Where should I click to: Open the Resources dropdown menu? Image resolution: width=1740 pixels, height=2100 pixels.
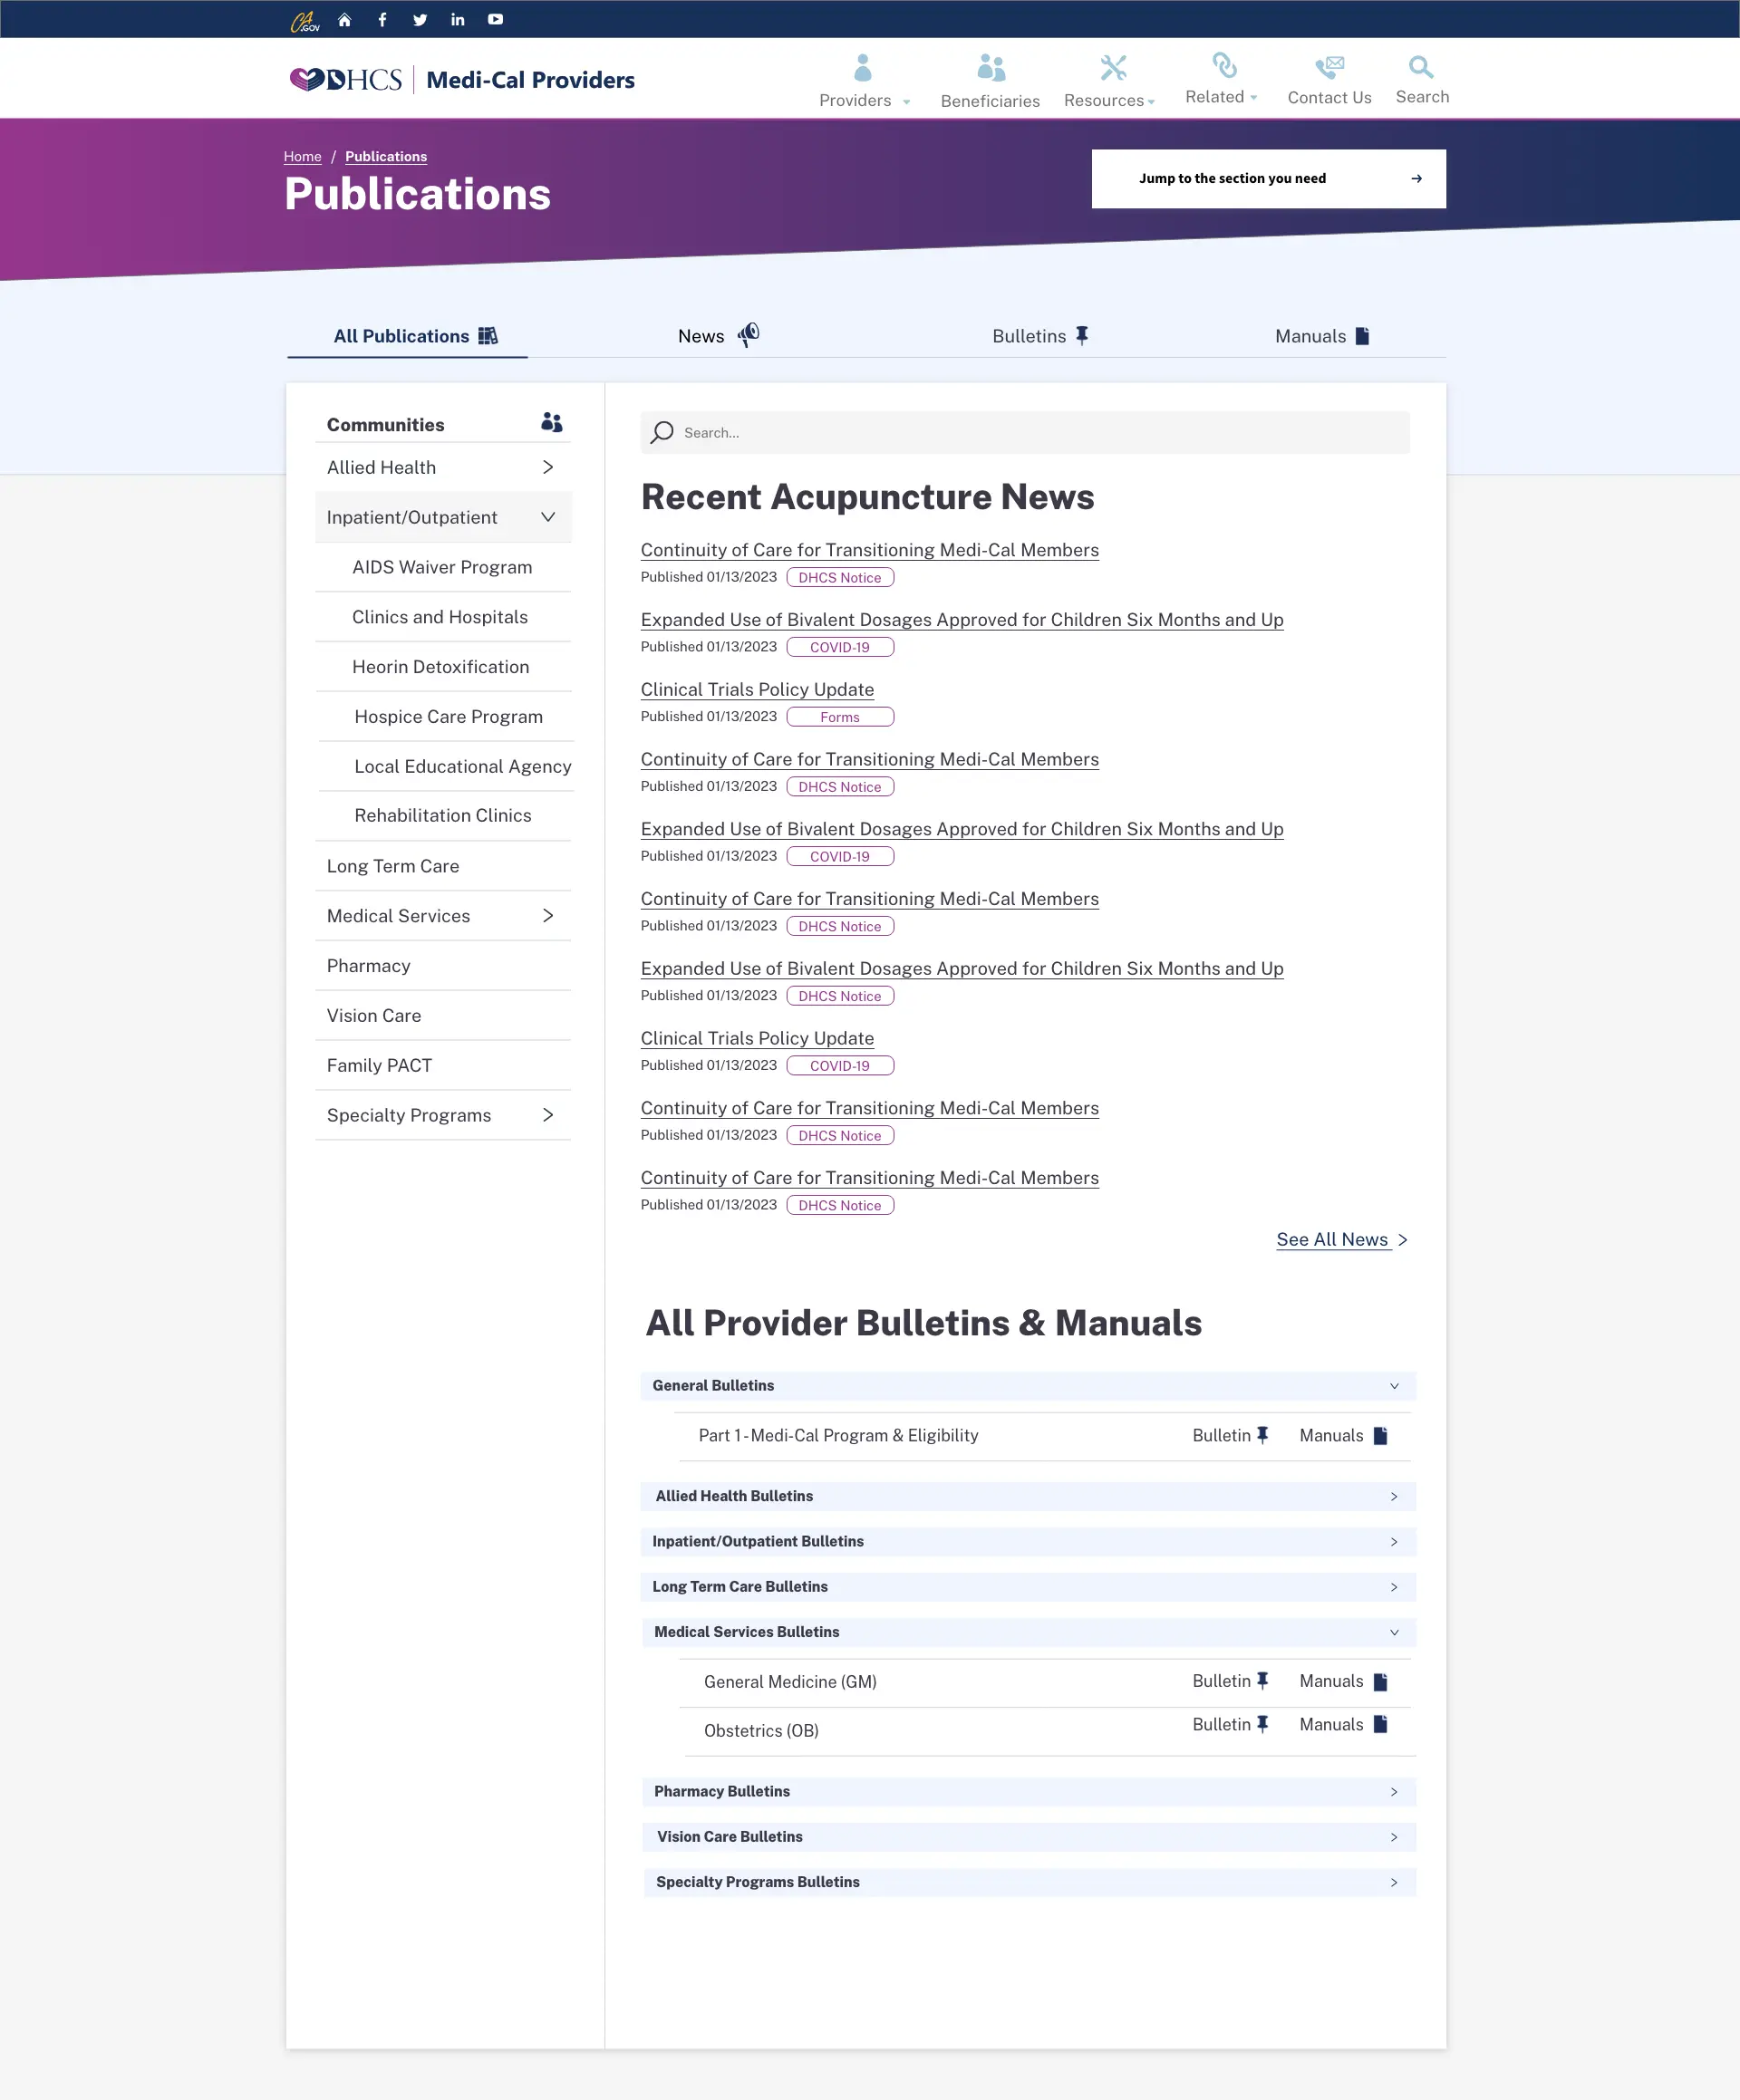coord(1108,78)
